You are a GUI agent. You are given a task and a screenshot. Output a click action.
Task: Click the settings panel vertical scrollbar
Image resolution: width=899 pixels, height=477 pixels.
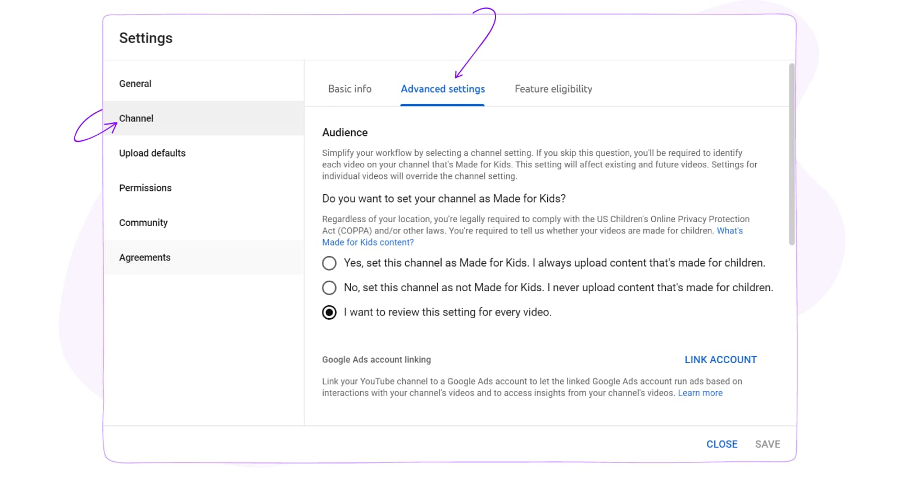tap(792, 154)
